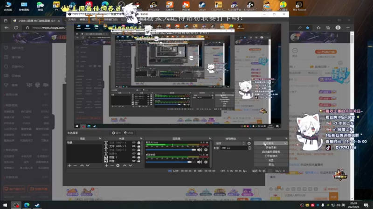Open the stop streaming button dropdown arrow
This screenshot has width=373, height=209.
285,144
